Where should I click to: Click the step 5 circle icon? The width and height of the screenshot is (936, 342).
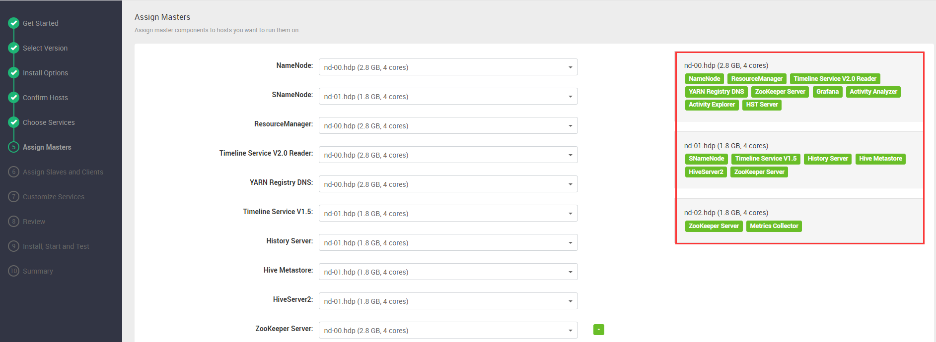pos(14,147)
